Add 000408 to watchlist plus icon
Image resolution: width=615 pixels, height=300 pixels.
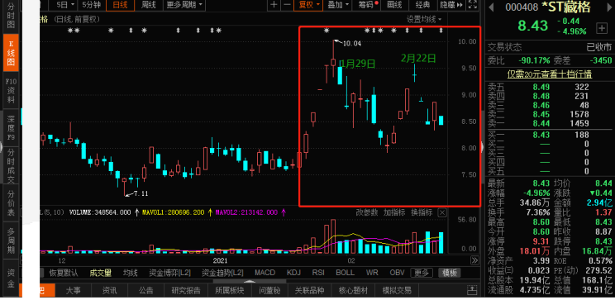pyautogui.click(x=602, y=27)
